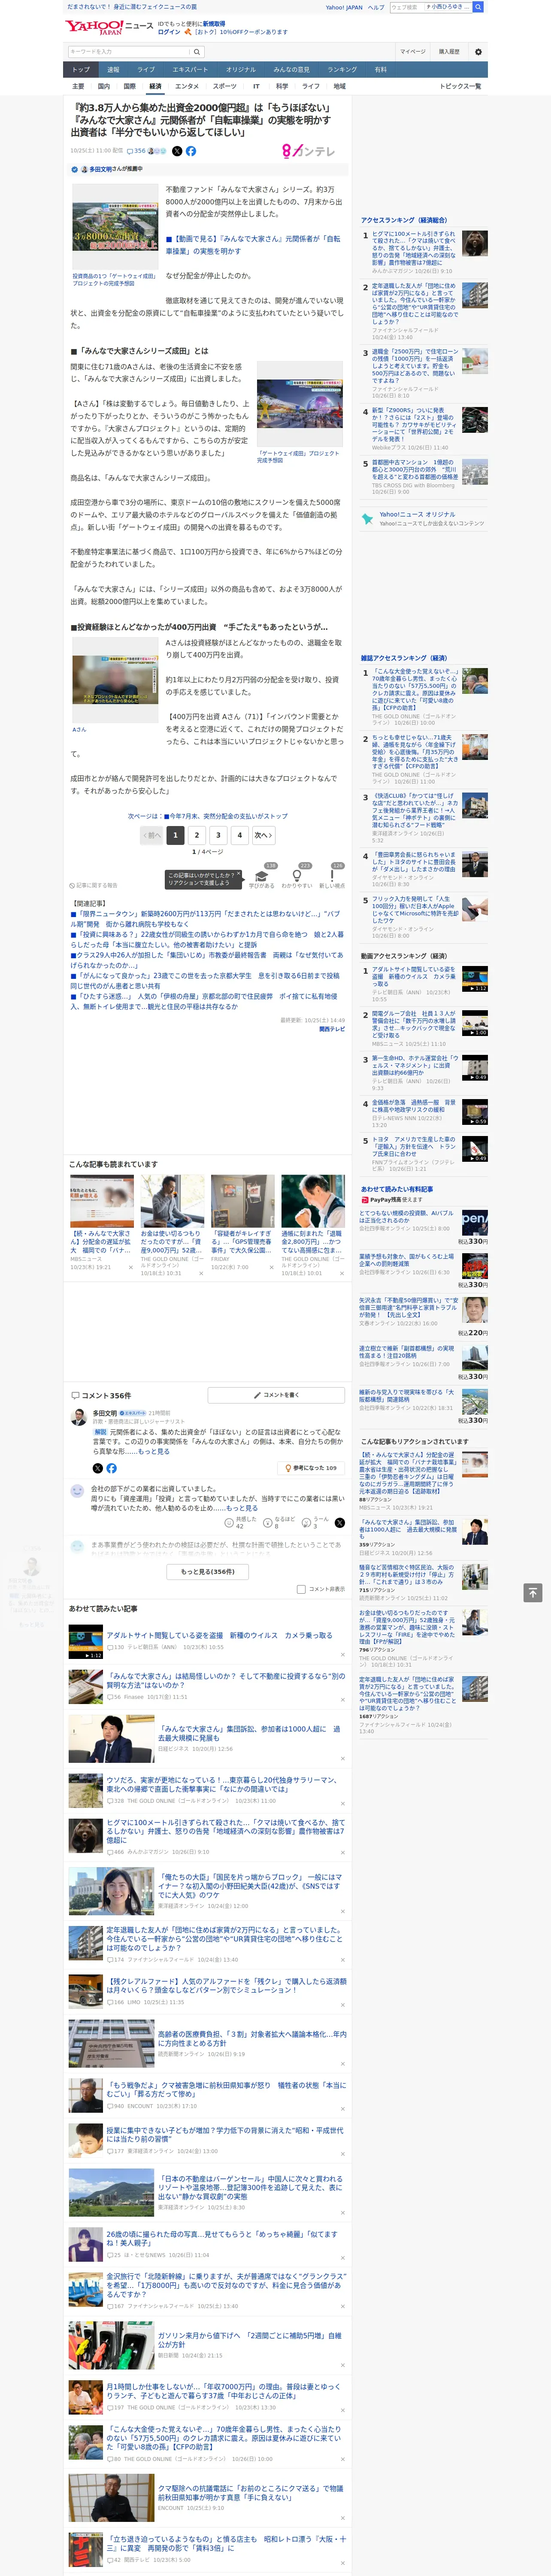Image resolution: width=551 pixels, height=2576 pixels.
Task: Select ランキング tab in navigation bar
Action: [342, 70]
